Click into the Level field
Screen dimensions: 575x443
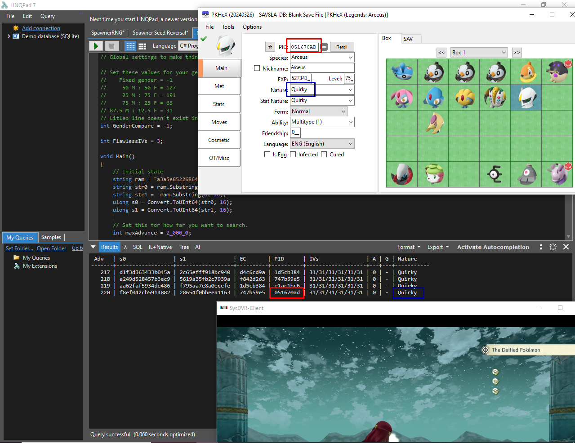[x=349, y=79]
